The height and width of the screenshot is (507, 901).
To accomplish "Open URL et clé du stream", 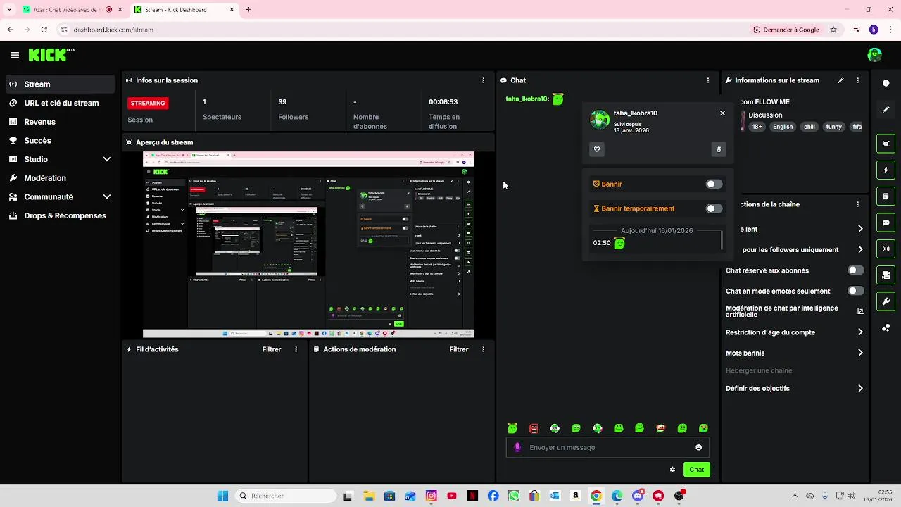I will 59,103.
